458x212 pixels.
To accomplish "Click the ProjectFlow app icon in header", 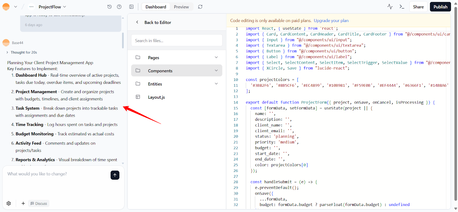I will pyautogui.click(x=31, y=7).
